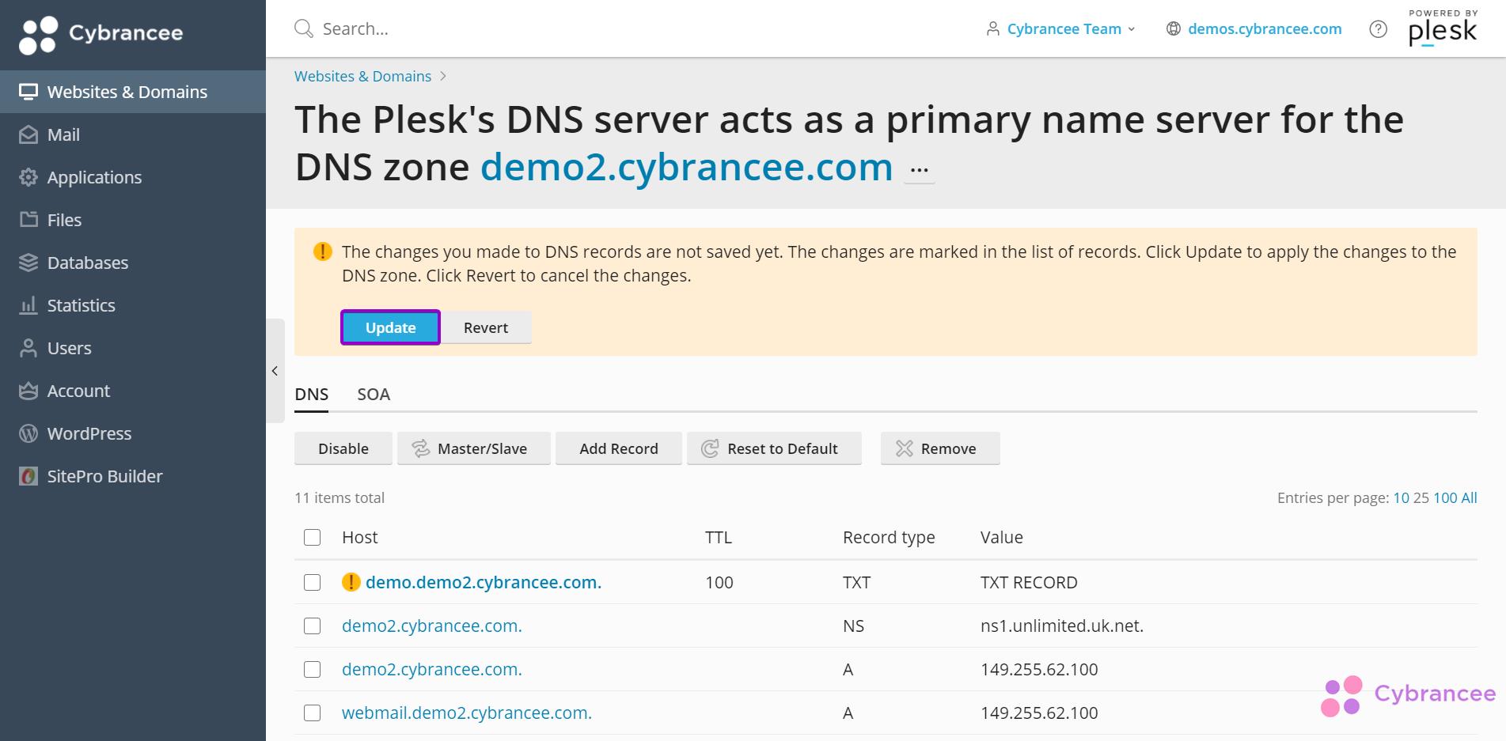The height and width of the screenshot is (741, 1506).
Task: Open the Websites & Domains breadcrumb
Action: (362, 76)
